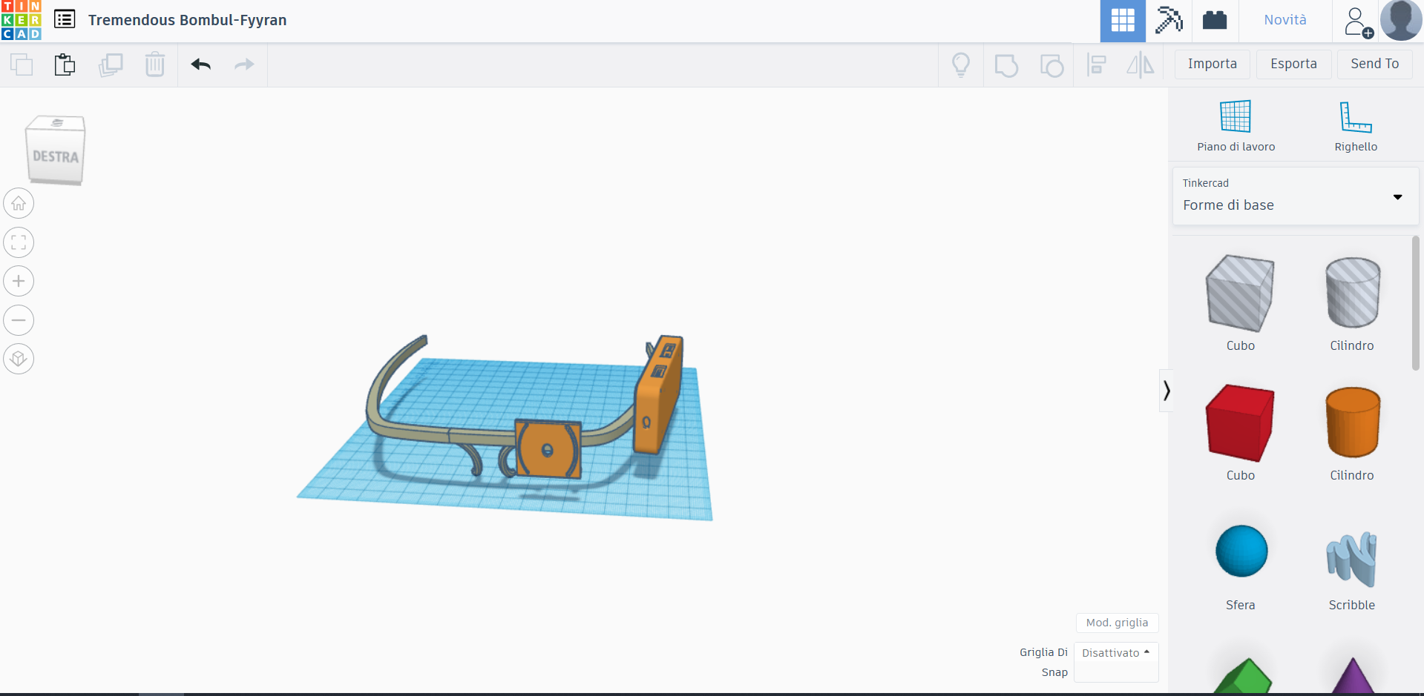The width and height of the screenshot is (1424, 696).
Task: Select the Righello ruler tool
Action: [x=1356, y=126]
